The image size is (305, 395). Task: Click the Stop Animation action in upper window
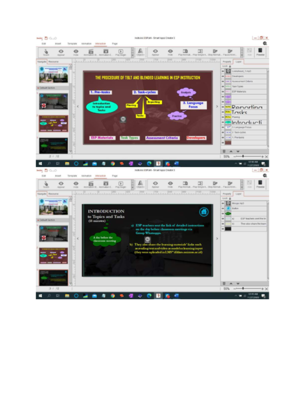click(215, 53)
